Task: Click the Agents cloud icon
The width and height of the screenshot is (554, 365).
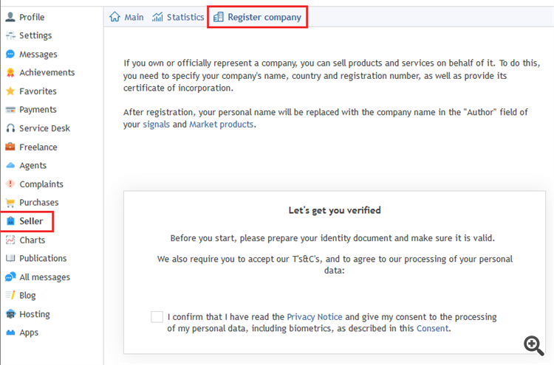Action: coord(10,165)
